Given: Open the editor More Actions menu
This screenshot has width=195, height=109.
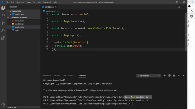Looking at the screenshot, I should pyautogui.click(x=183, y=7).
